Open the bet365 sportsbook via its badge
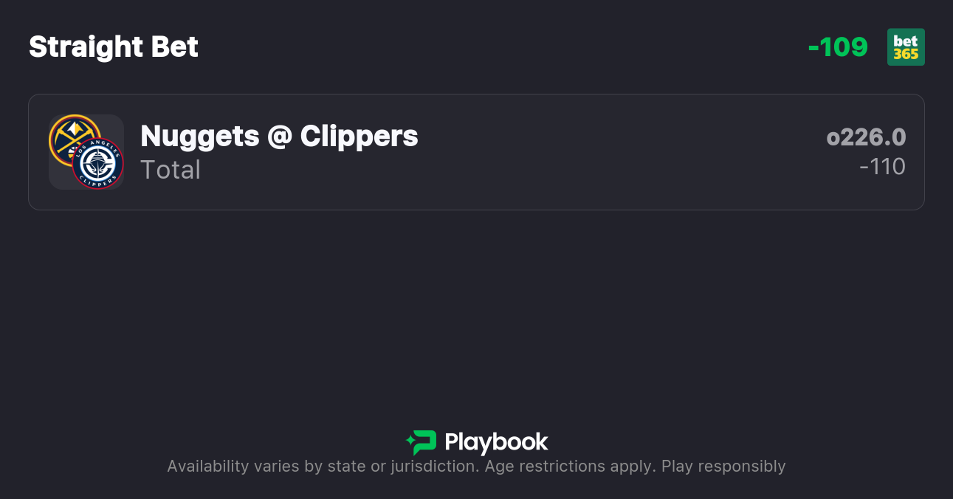 [906, 47]
